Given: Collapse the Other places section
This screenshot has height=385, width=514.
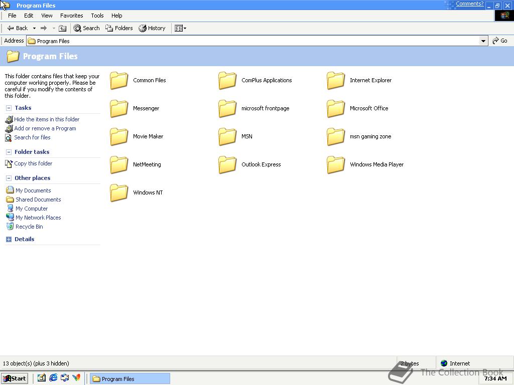Looking at the screenshot, I should 9,178.
